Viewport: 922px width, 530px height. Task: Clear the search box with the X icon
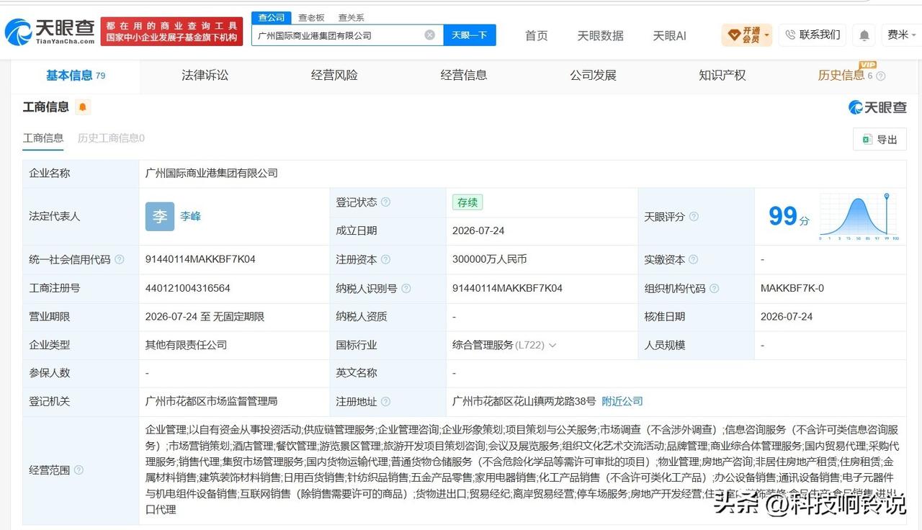pos(430,35)
